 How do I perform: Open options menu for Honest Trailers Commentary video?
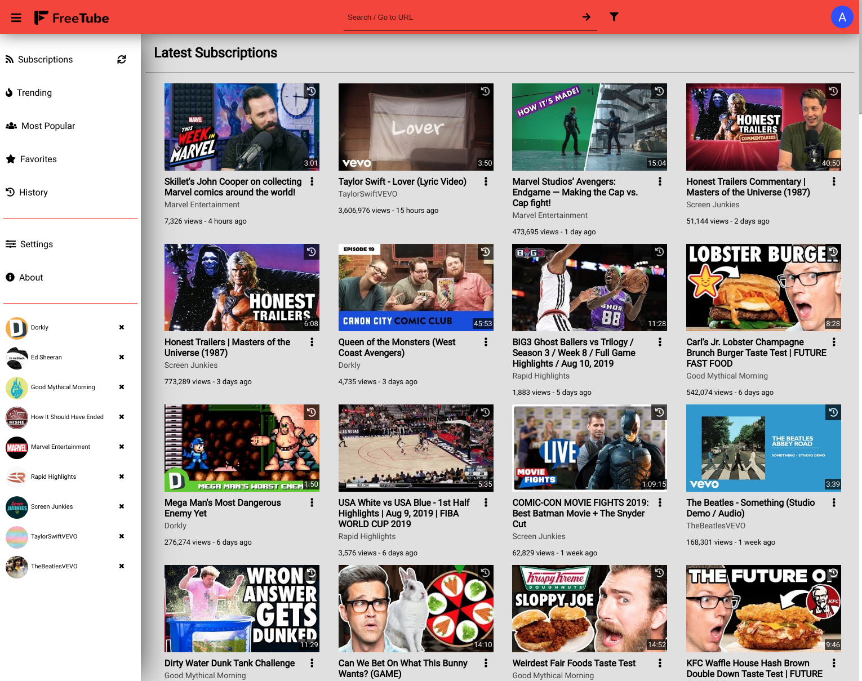click(x=834, y=181)
